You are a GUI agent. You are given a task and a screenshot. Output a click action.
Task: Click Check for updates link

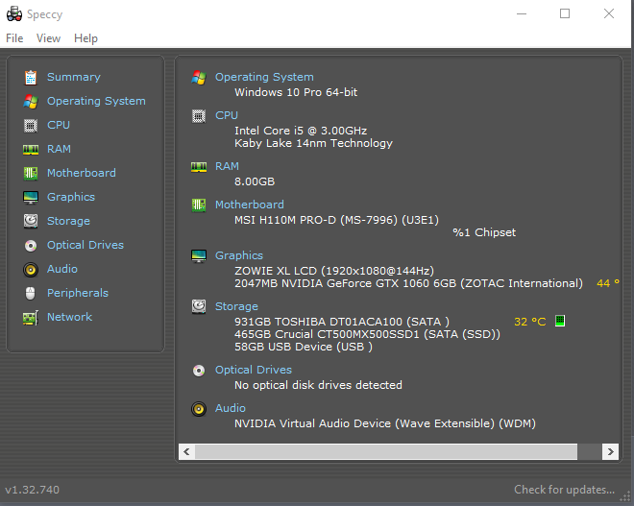(x=564, y=490)
